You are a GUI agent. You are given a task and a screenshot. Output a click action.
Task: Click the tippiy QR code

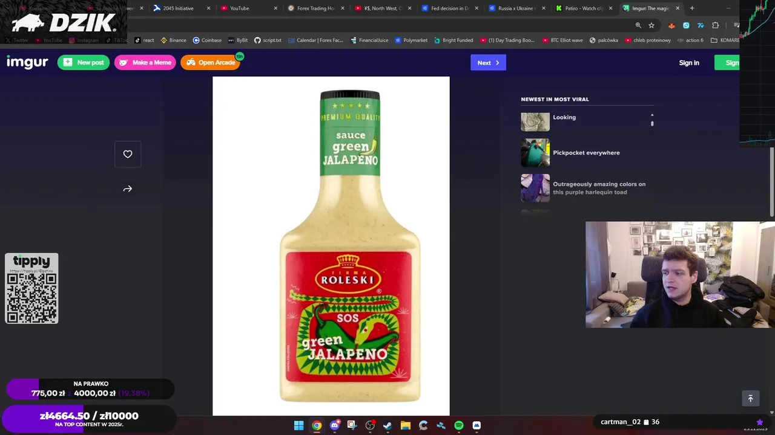click(31, 297)
